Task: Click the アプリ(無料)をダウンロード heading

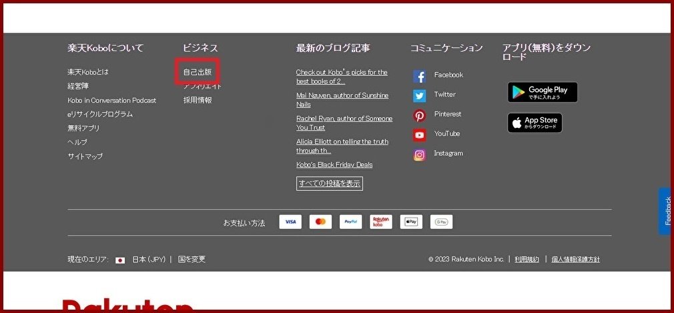Action: pos(547,53)
